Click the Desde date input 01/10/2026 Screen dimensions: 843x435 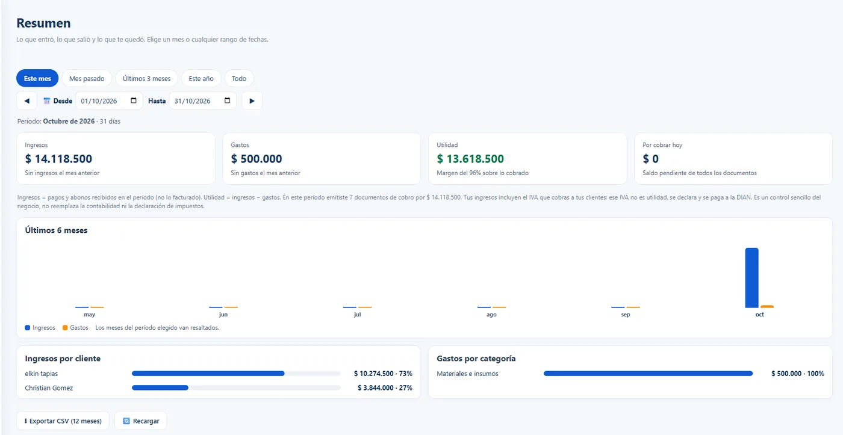coord(108,101)
